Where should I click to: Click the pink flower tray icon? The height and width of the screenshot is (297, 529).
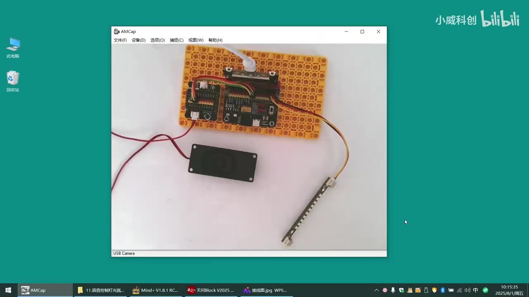point(385,290)
